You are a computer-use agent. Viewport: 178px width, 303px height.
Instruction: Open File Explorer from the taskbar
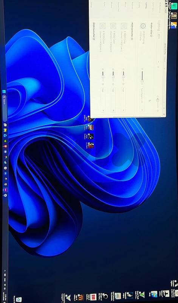pos(5,130)
